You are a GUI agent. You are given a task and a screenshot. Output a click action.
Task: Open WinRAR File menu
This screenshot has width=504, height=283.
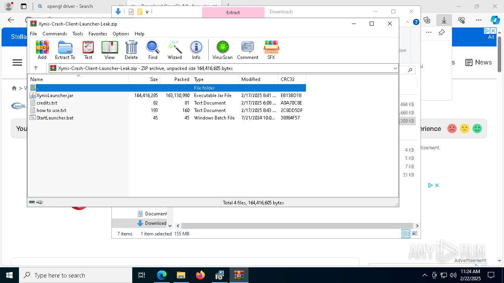coord(33,34)
